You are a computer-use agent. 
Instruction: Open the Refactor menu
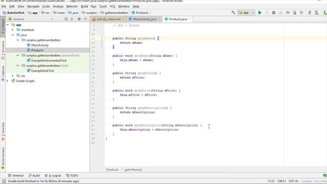pos(72,7)
